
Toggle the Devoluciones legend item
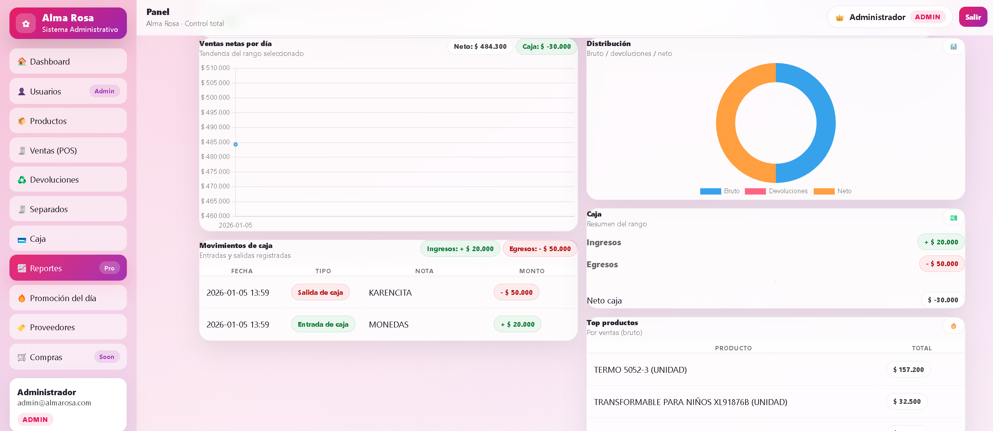click(x=776, y=191)
